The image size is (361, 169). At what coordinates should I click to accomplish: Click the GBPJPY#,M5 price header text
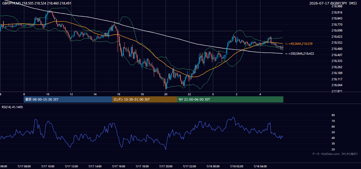(x=37, y=3)
